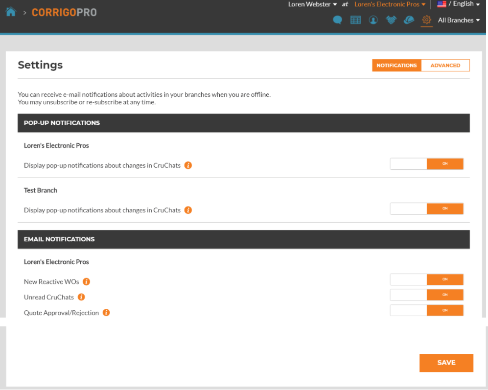Select the Notifications tab
This screenshot has height=390, width=488.
396,66
